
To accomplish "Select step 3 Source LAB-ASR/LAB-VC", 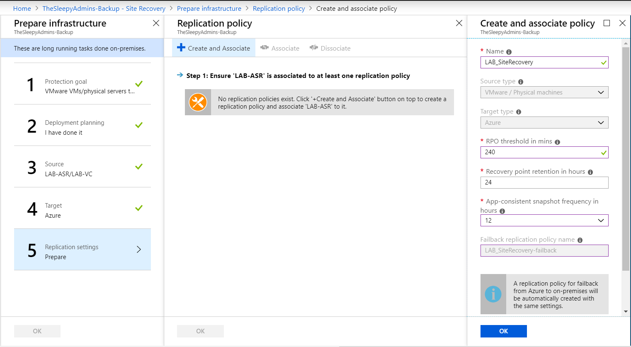I will 82,167.
